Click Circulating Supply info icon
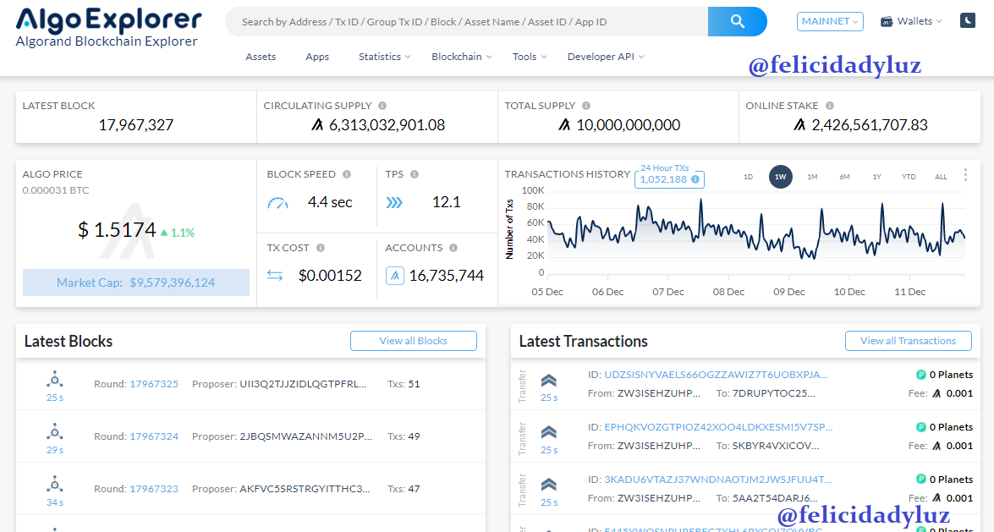 (x=382, y=106)
